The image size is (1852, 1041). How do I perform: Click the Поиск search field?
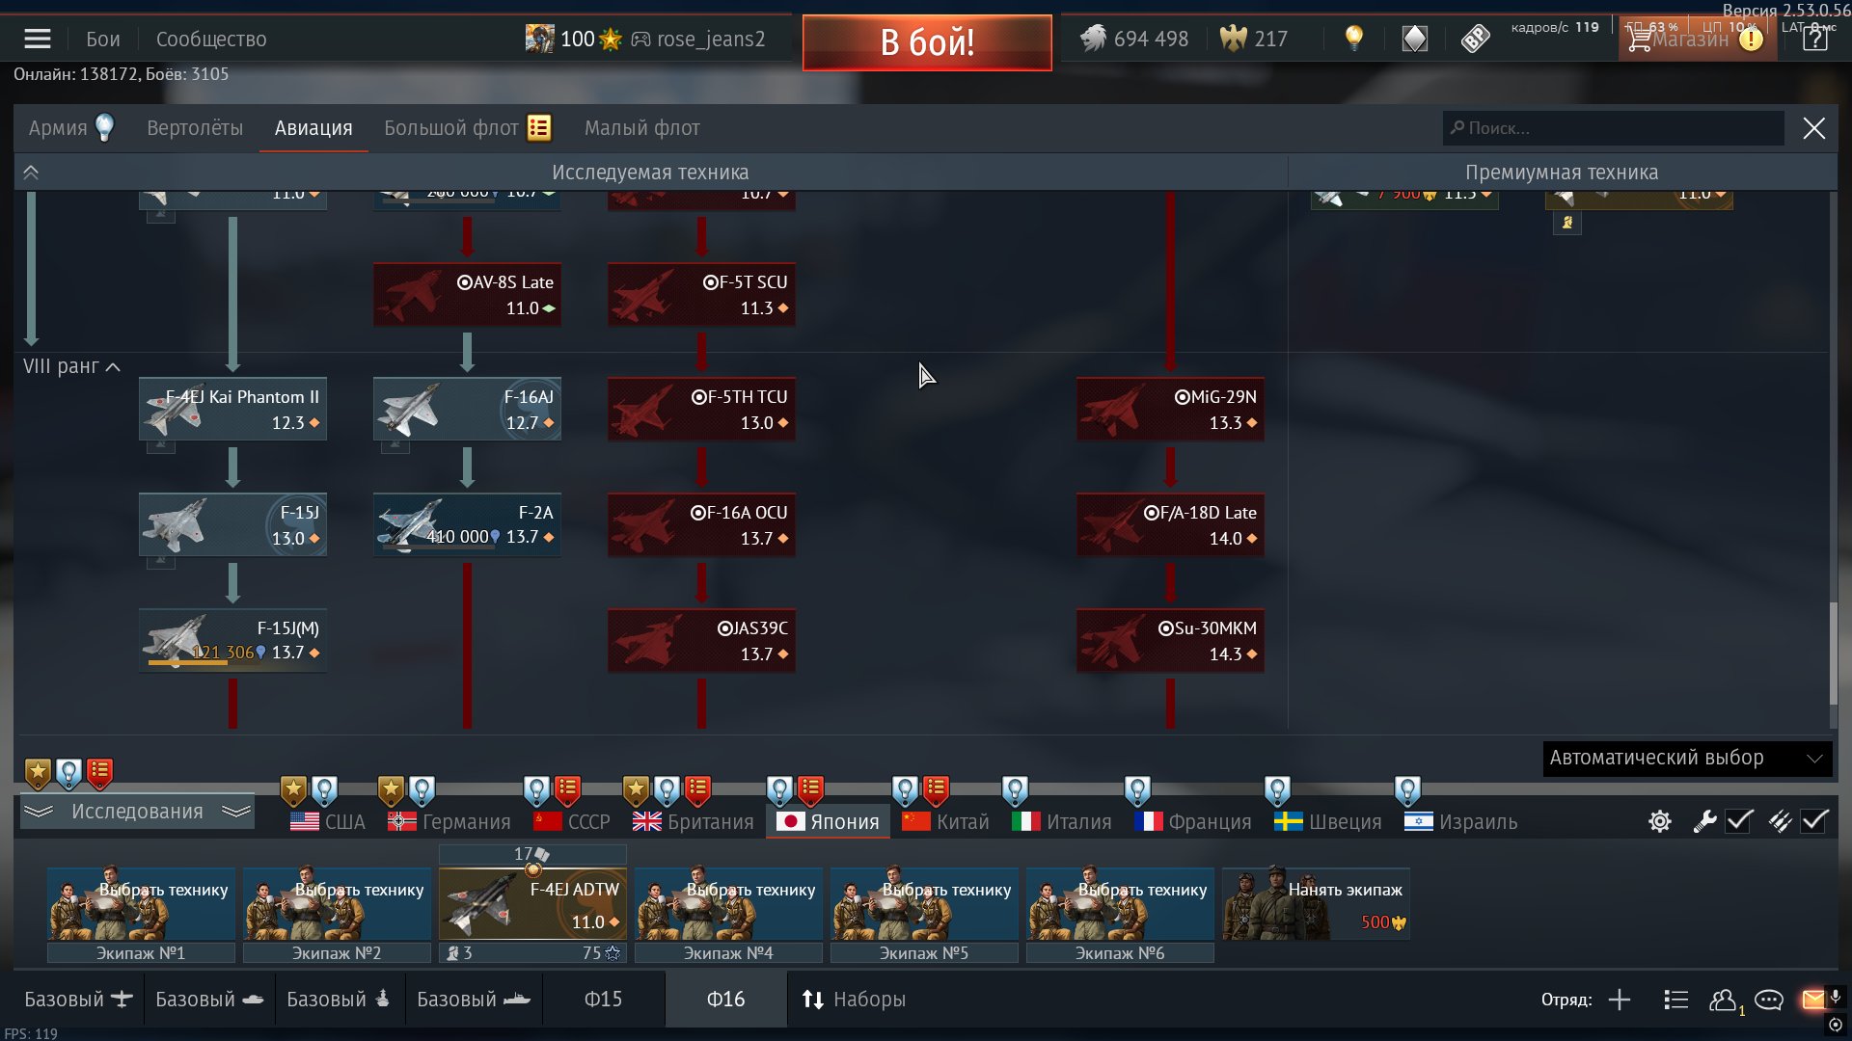[x=1614, y=128]
